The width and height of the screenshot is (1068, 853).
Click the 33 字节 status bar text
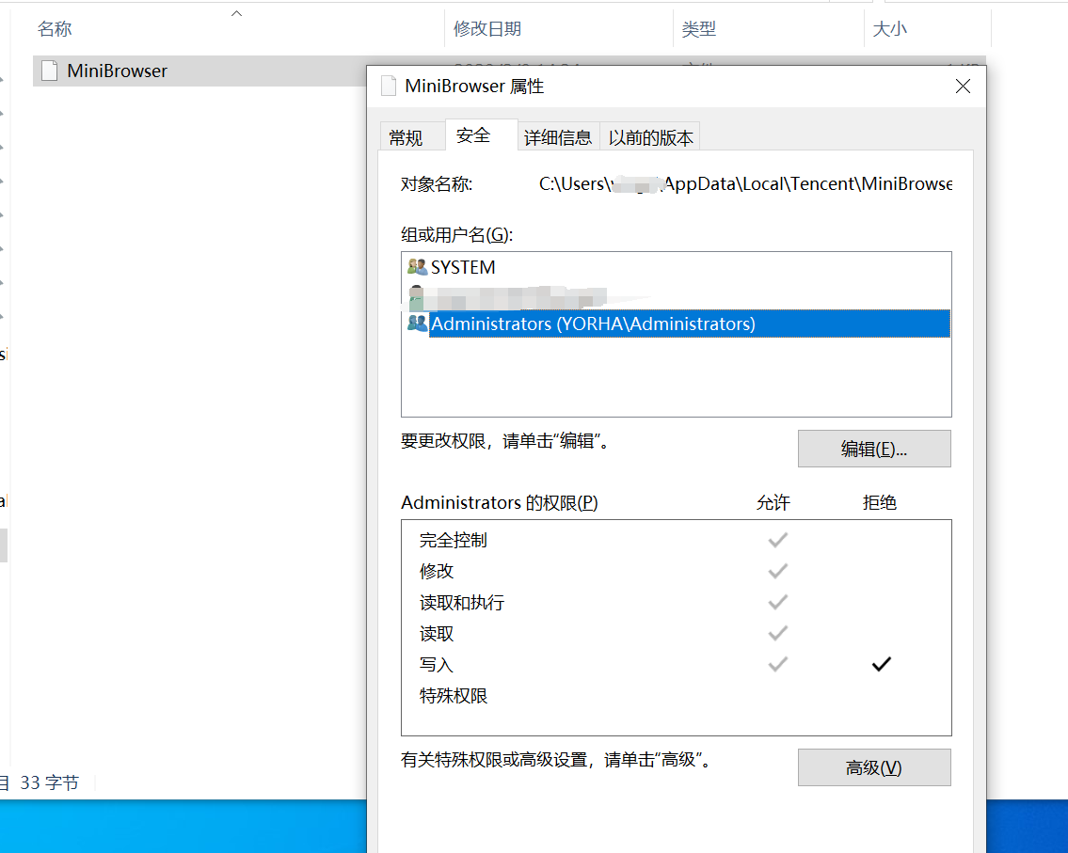point(50,782)
